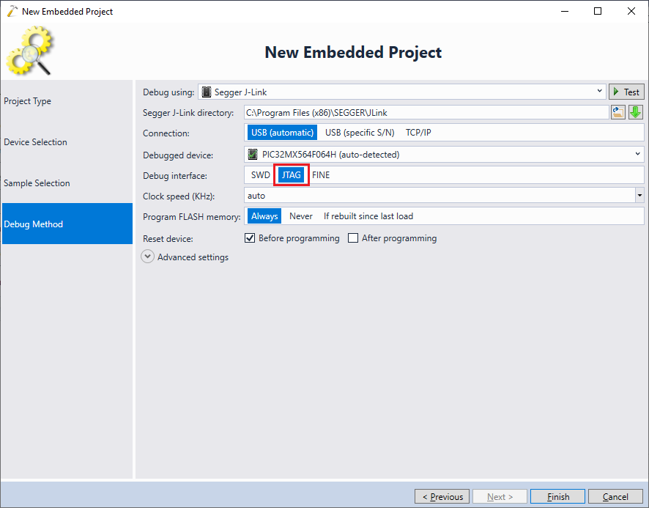Viewport: 649px width, 508px height.
Task: Click the Segger J-Link directory path field
Action: (x=426, y=113)
